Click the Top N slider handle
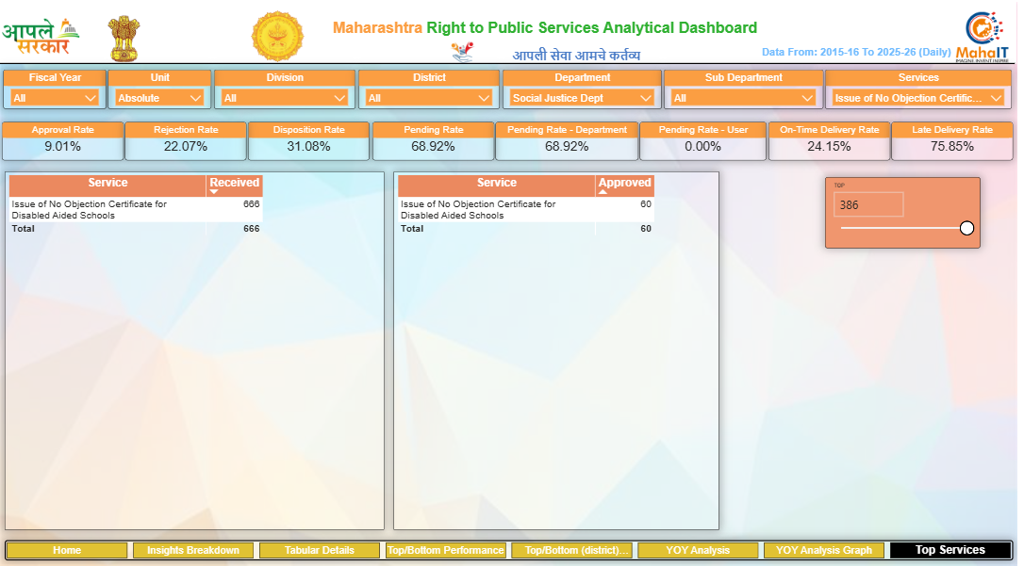The width and height of the screenshot is (1024, 566). click(x=966, y=228)
